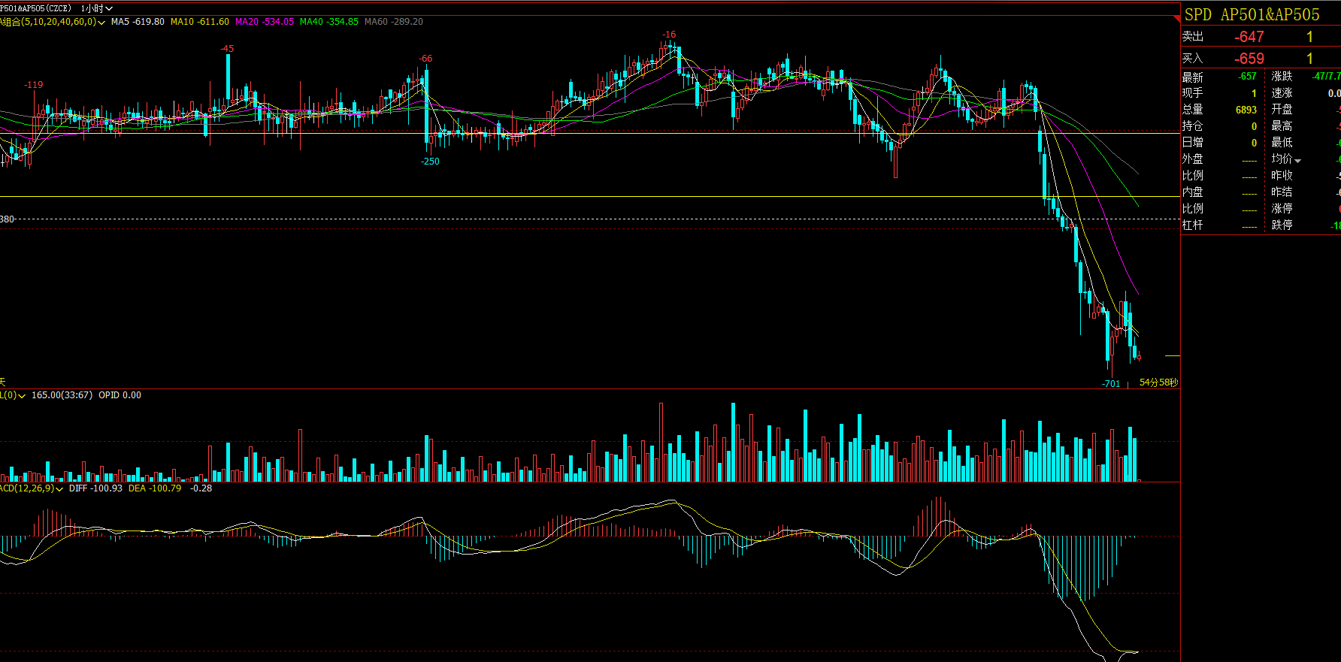Click the -250 low price label
1341x662 pixels.
tap(430, 162)
